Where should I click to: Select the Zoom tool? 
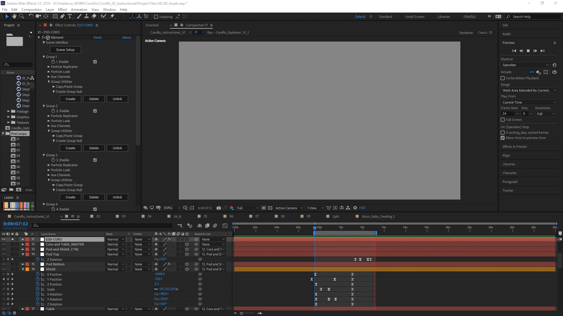click(21, 16)
